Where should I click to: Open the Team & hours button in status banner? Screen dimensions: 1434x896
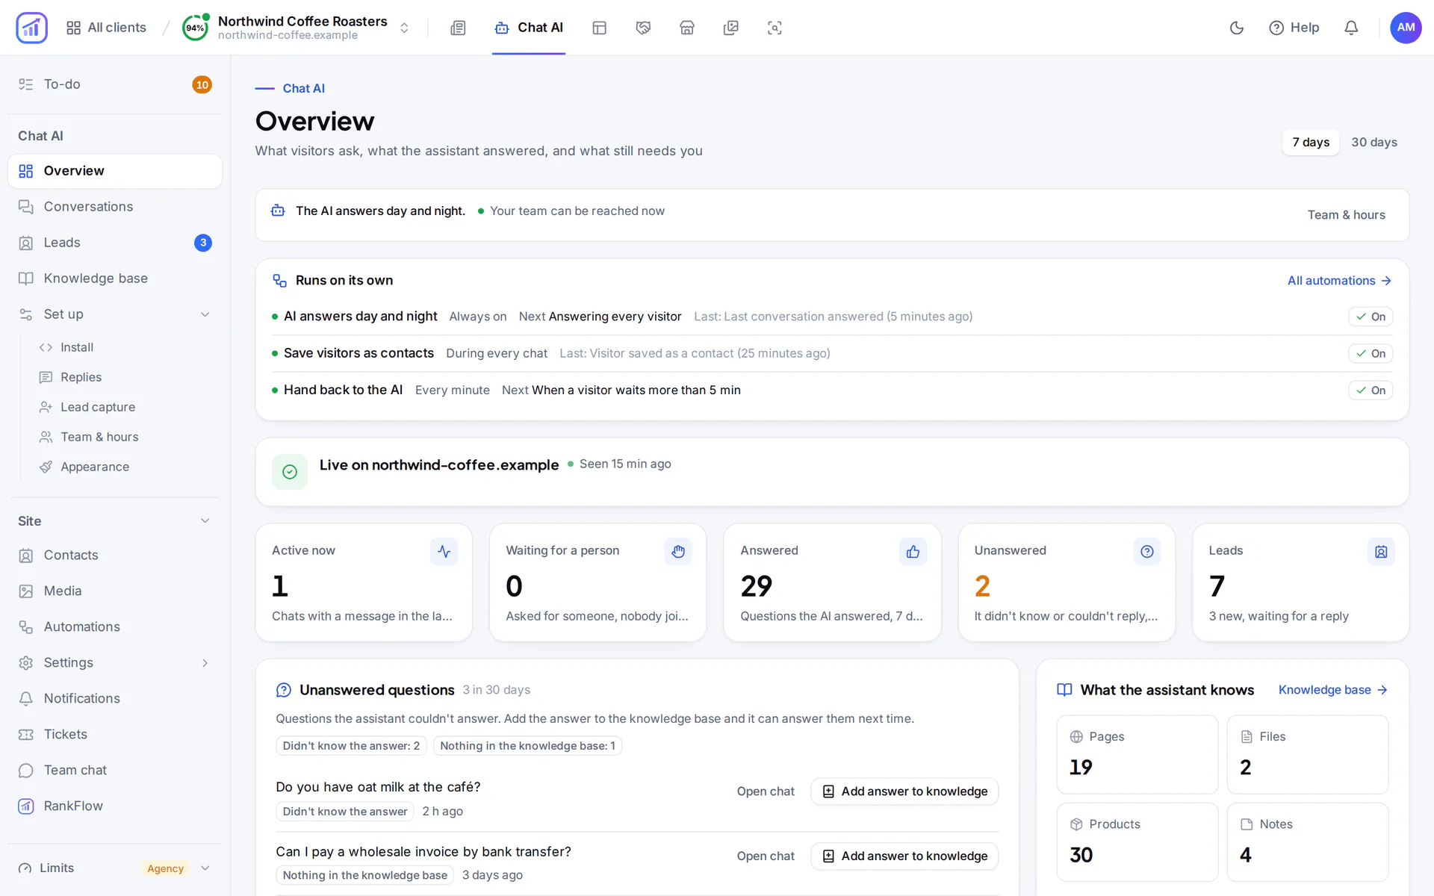point(1346,215)
